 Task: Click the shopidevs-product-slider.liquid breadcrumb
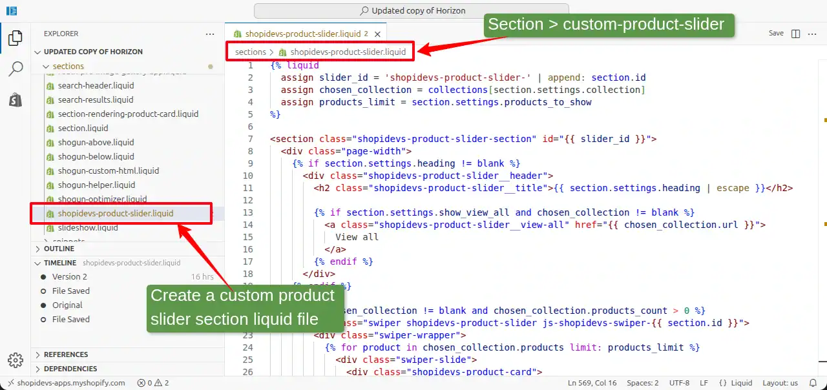pyautogui.click(x=348, y=52)
